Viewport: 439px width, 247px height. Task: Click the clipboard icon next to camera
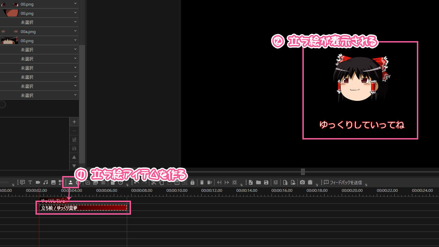310,182
